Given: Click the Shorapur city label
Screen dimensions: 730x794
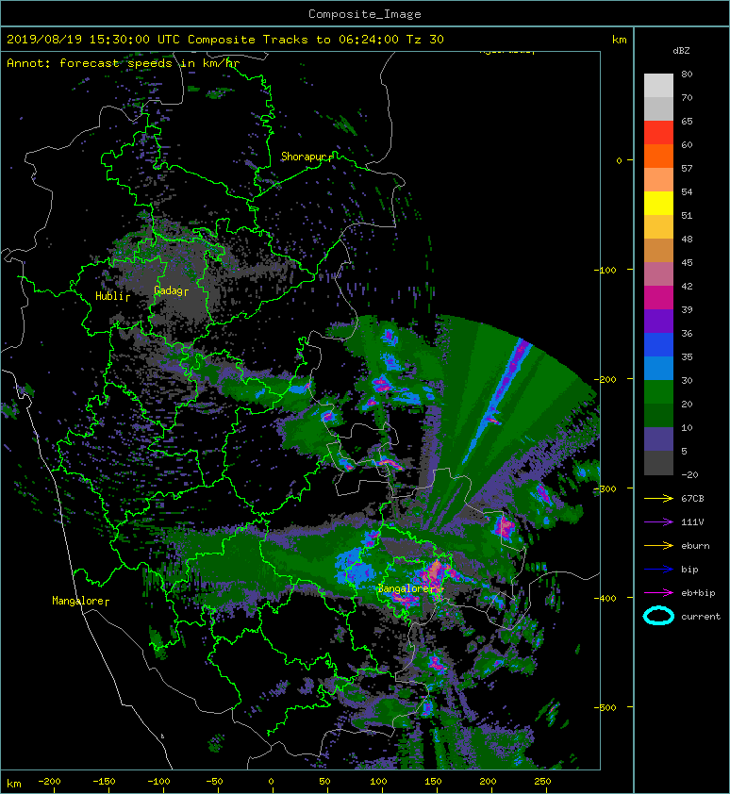Looking at the screenshot, I should pyautogui.click(x=306, y=157).
